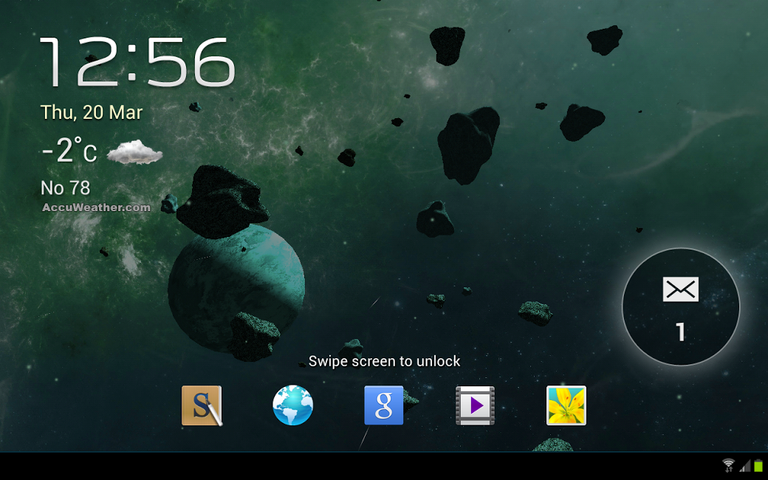
Task: Tap the envelope mail icon
Action: tap(680, 289)
